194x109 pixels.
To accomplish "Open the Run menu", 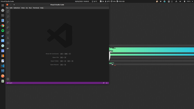I will [30, 8].
